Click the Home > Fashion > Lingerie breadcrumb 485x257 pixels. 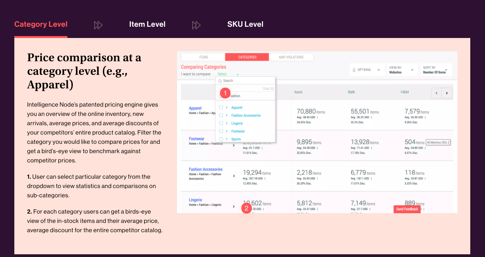(x=205, y=205)
